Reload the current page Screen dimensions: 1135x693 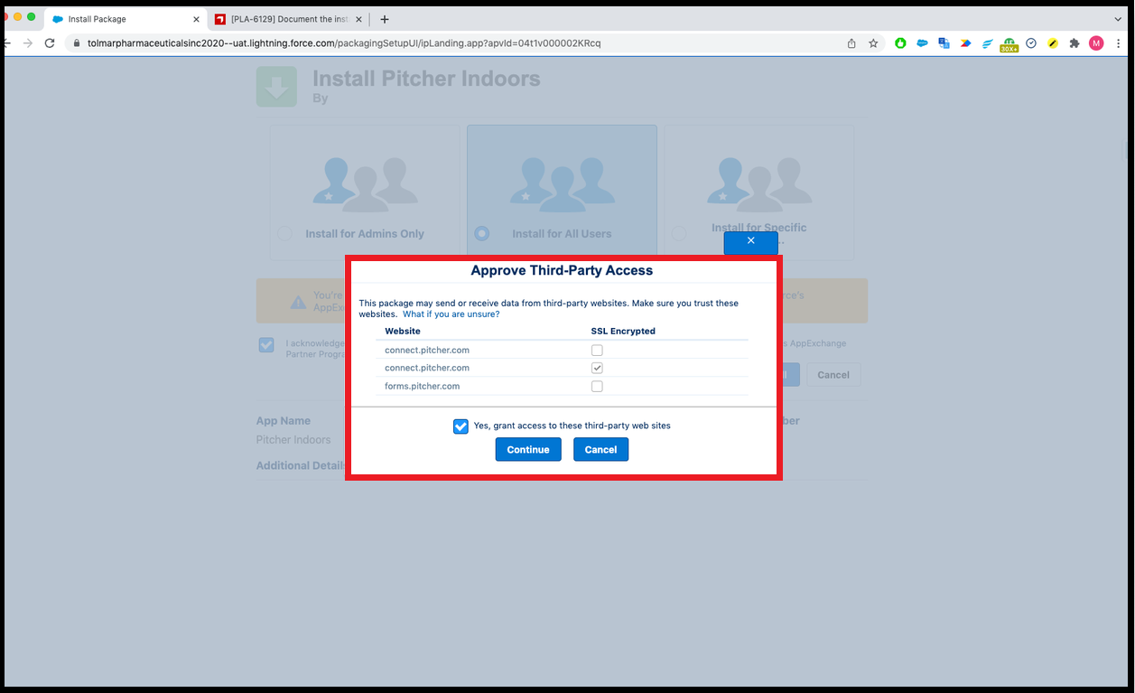point(50,43)
